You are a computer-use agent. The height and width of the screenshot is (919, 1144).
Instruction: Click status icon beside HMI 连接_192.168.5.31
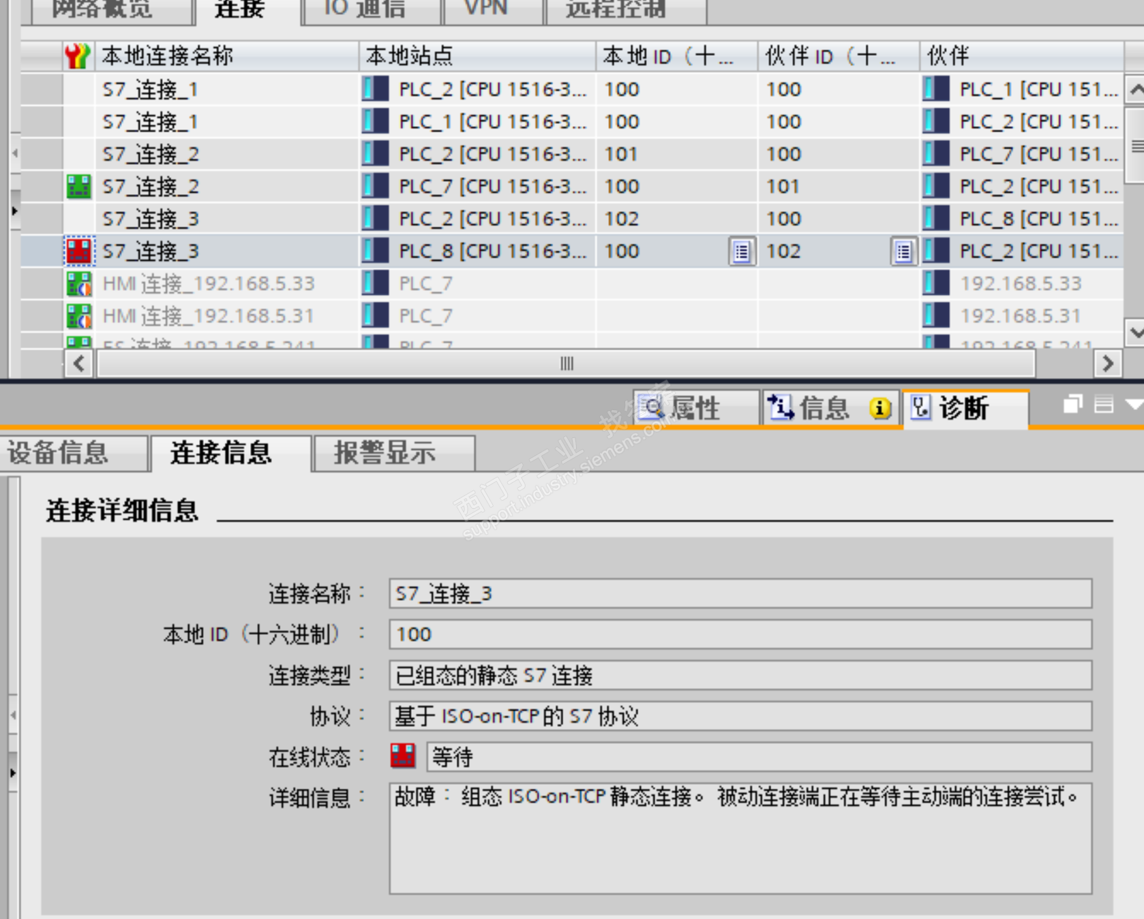[x=79, y=315]
